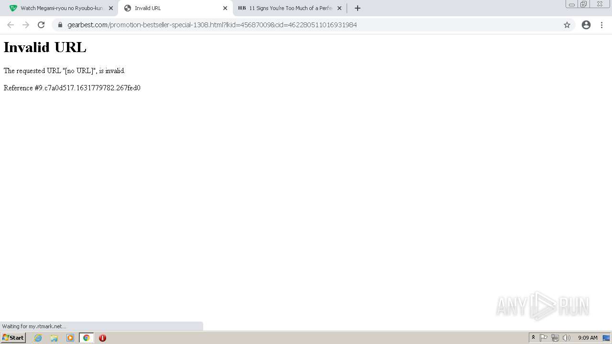
Task: Open network connection tray icon
Action: pos(555,338)
